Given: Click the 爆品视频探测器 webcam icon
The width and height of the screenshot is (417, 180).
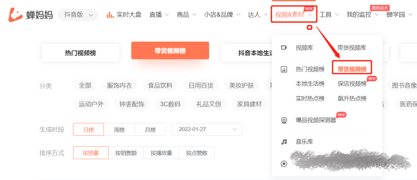Looking at the screenshot, I should 284,120.
